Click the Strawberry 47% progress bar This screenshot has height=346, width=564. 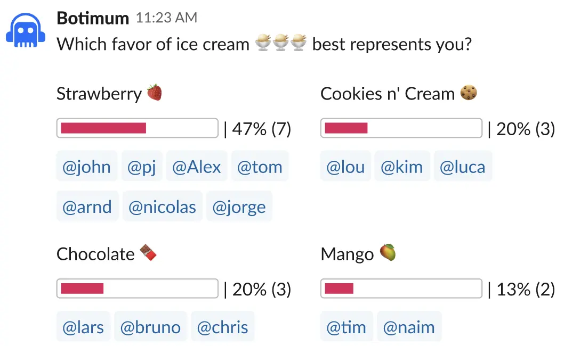[138, 128]
